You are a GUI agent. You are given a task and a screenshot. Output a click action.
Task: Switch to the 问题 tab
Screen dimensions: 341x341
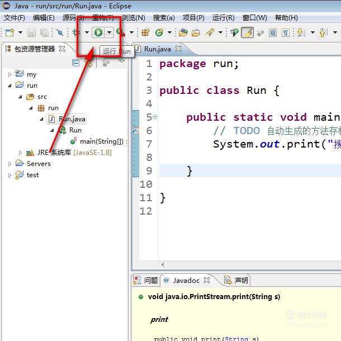coord(145,280)
